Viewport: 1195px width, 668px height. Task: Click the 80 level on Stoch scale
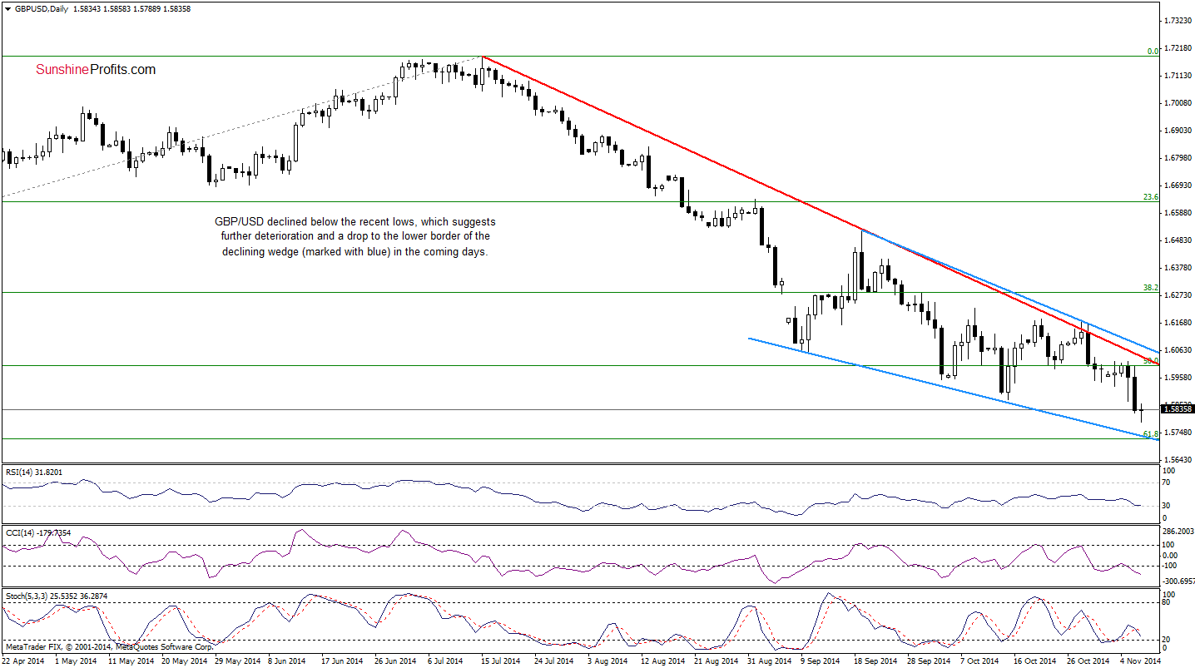(x=1168, y=603)
